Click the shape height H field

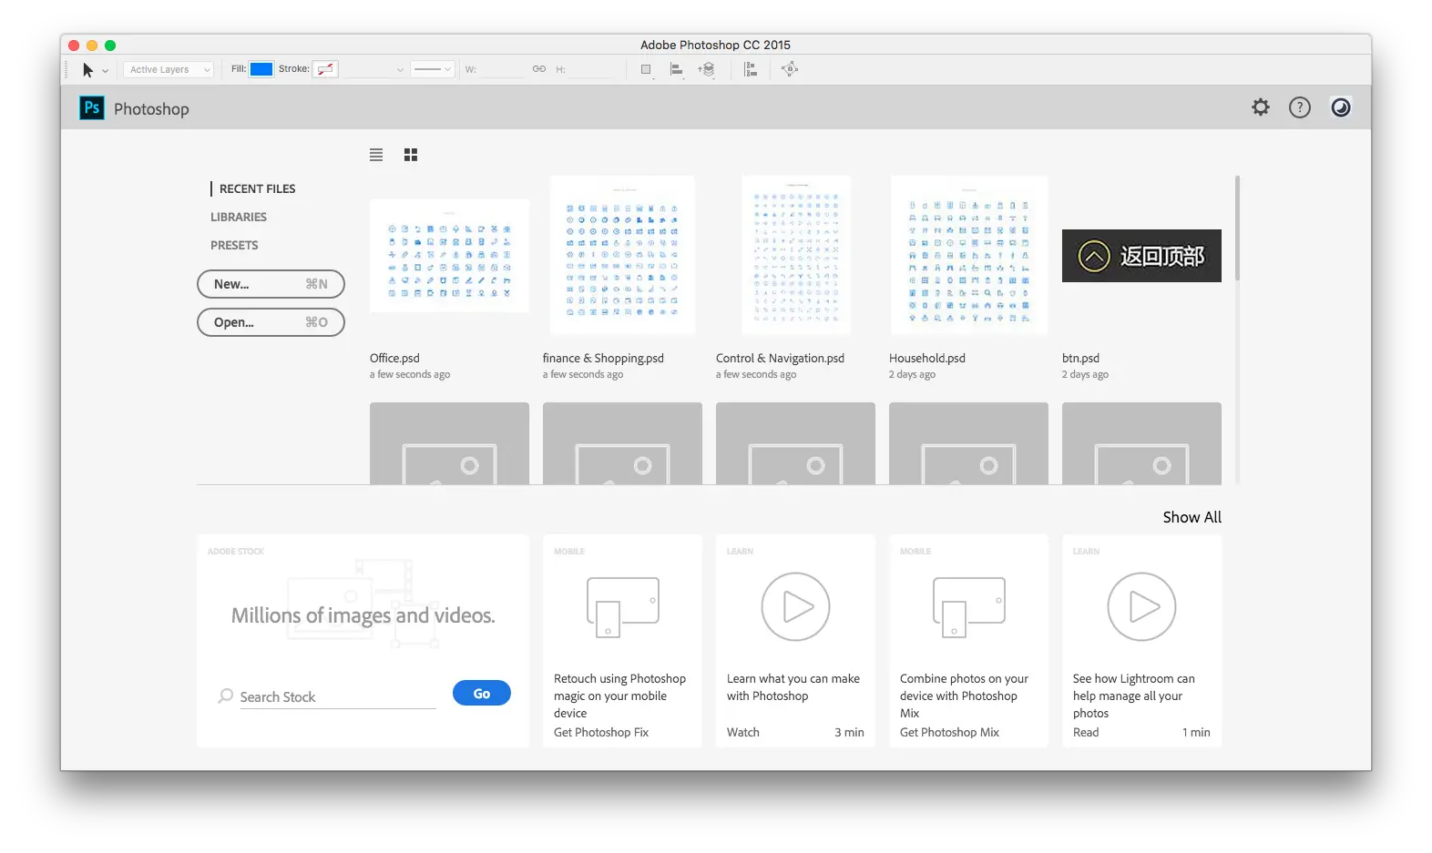pos(592,69)
